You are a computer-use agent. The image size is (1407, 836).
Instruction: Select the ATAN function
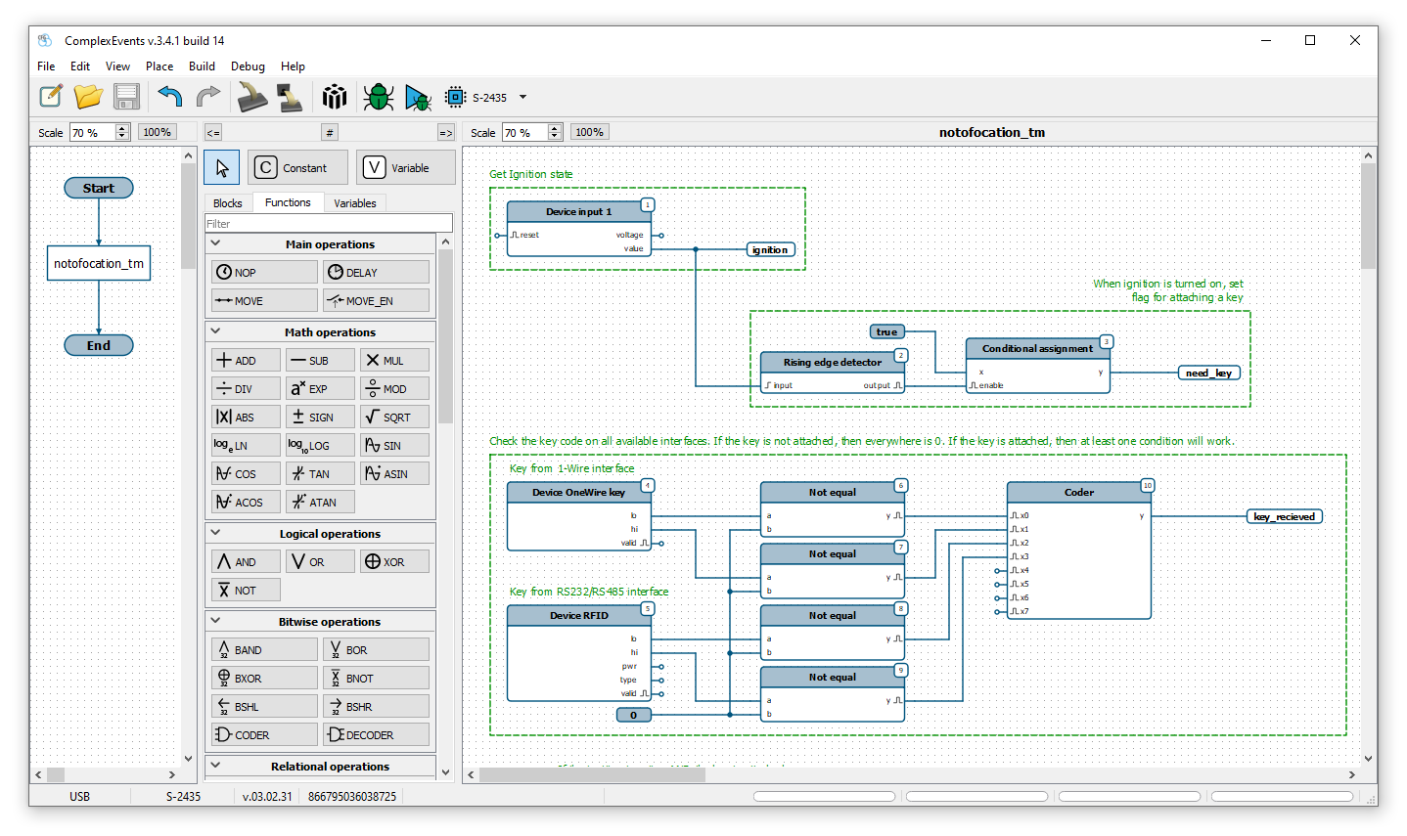pos(320,502)
